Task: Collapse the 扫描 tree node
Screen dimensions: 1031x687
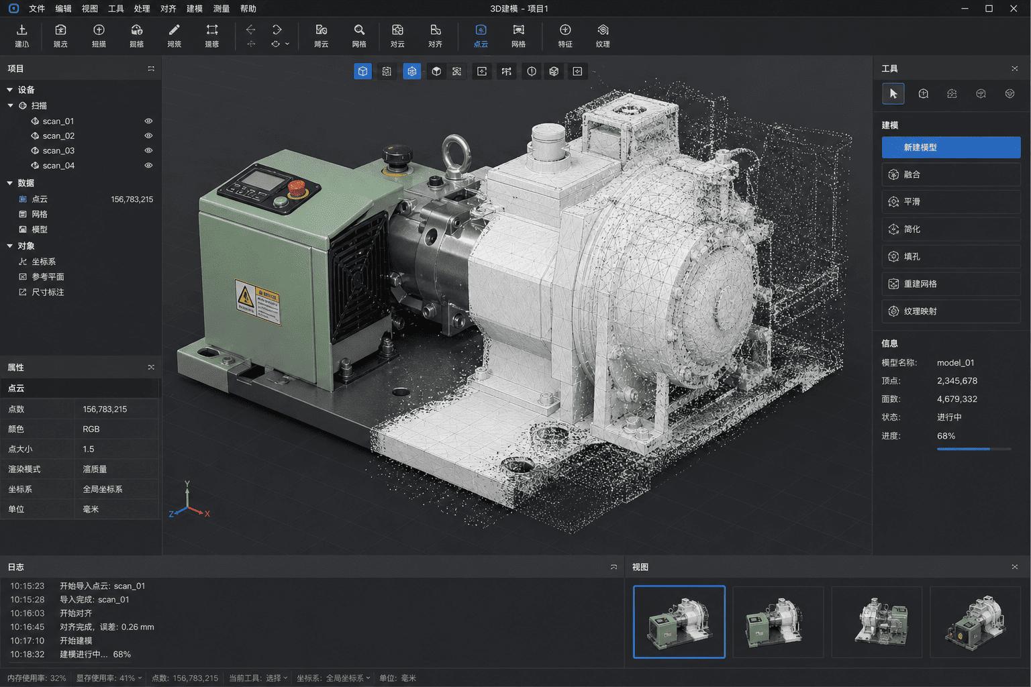Action: 10,105
